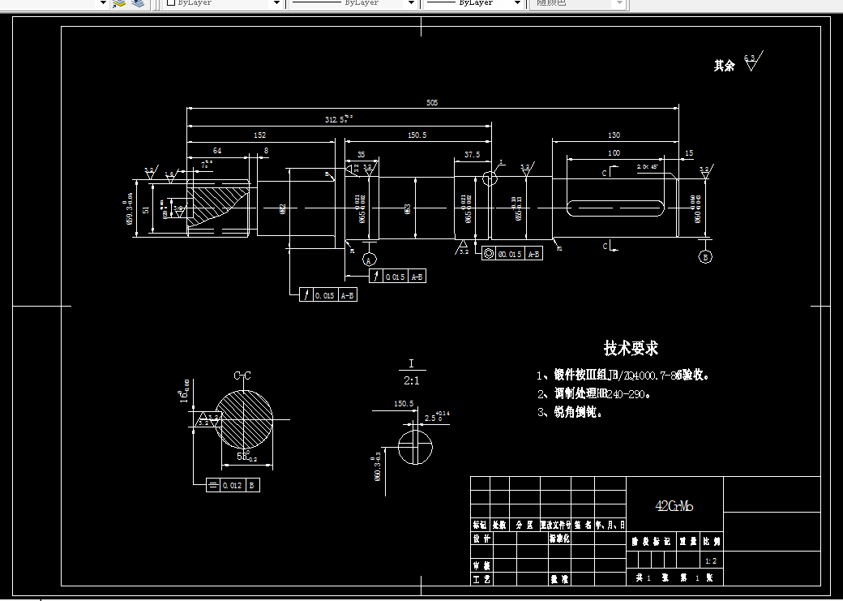
Task: Select the detail view scale 2:1
Action: (411, 381)
